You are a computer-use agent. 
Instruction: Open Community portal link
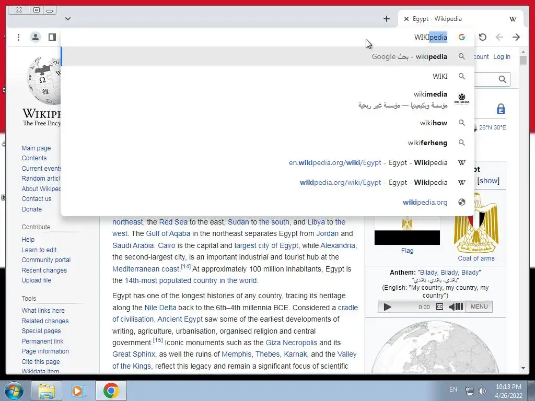(46, 260)
